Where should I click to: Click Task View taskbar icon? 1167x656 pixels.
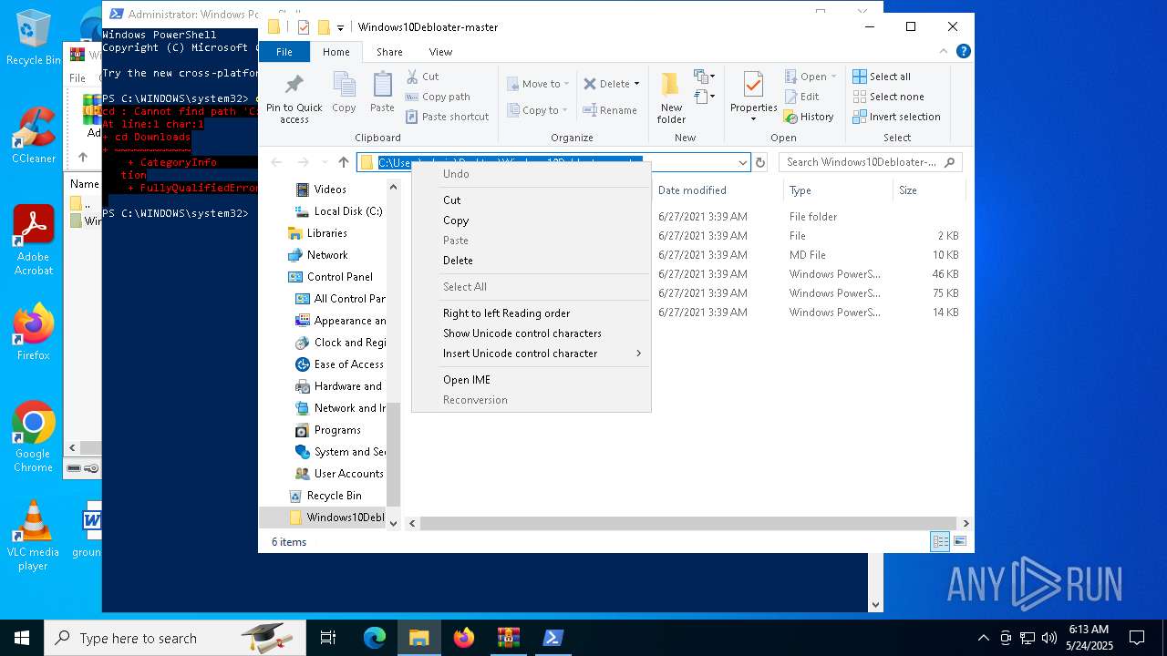329,638
